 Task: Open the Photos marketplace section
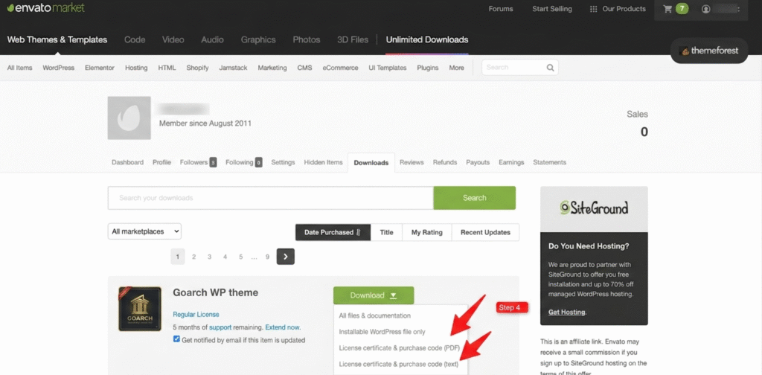(306, 40)
